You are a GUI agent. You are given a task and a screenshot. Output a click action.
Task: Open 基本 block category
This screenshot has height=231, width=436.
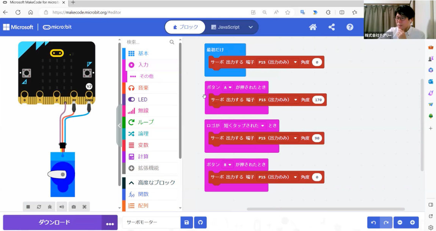click(150, 53)
